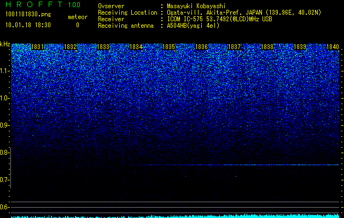Click observer name Masayuki Kobayashi
Screen dimensions: 344x218
(196, 6)
